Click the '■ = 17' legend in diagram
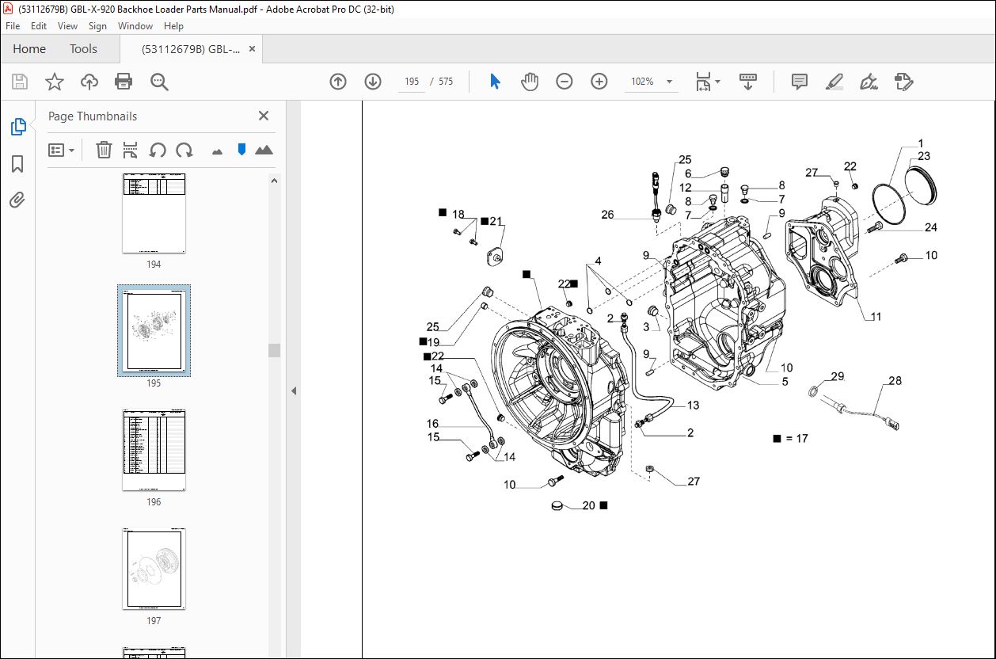996x659 pixels. pos(790,438)
